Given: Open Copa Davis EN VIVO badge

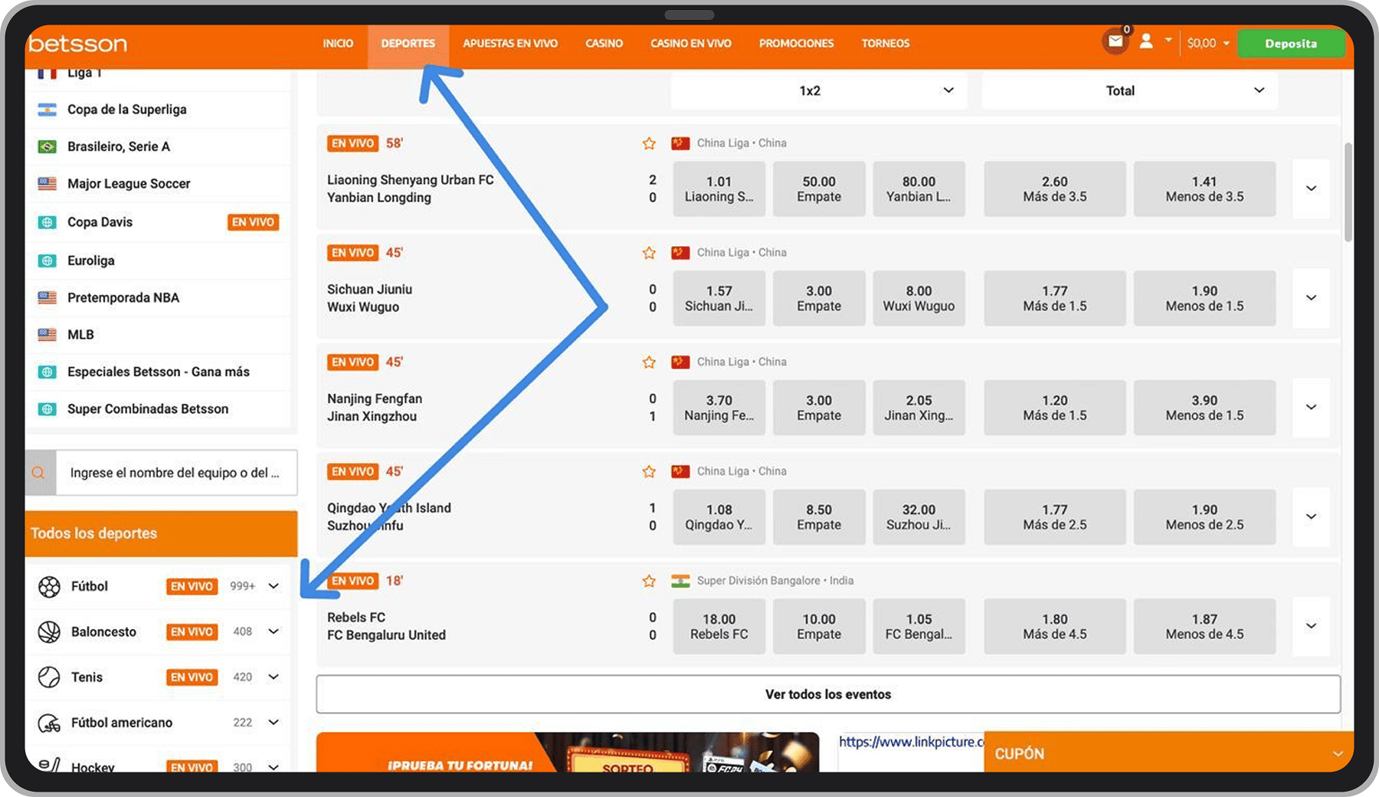Looking at the screenshot, I should click(x=254, y=222).
